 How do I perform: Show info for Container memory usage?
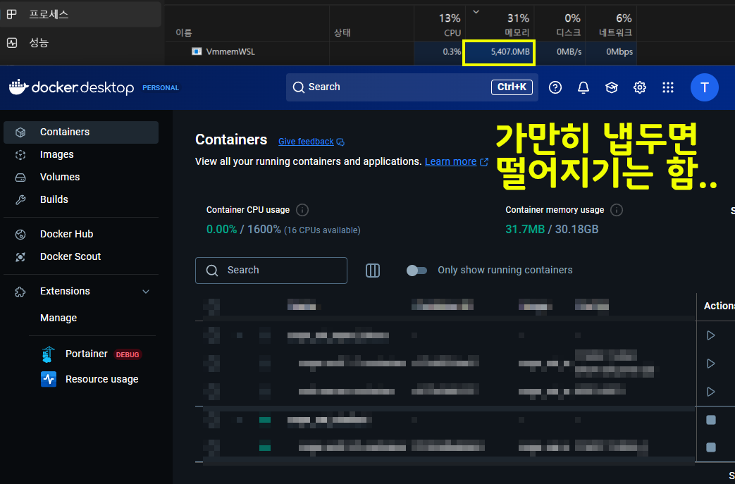pyautogui.click(x=617, y=210)
